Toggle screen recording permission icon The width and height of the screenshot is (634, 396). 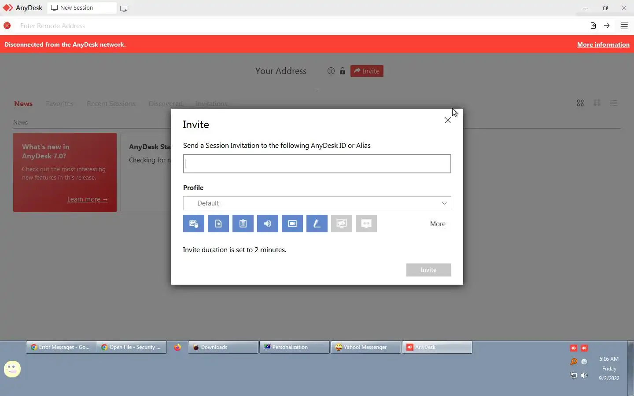click(292, 224)
